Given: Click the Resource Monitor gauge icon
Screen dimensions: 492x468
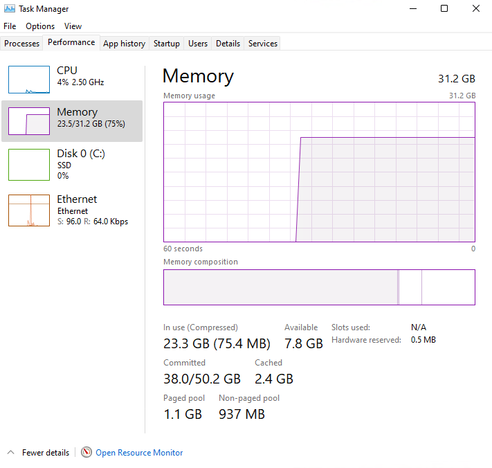Looking at the screenshot, I should click(86, 453).
